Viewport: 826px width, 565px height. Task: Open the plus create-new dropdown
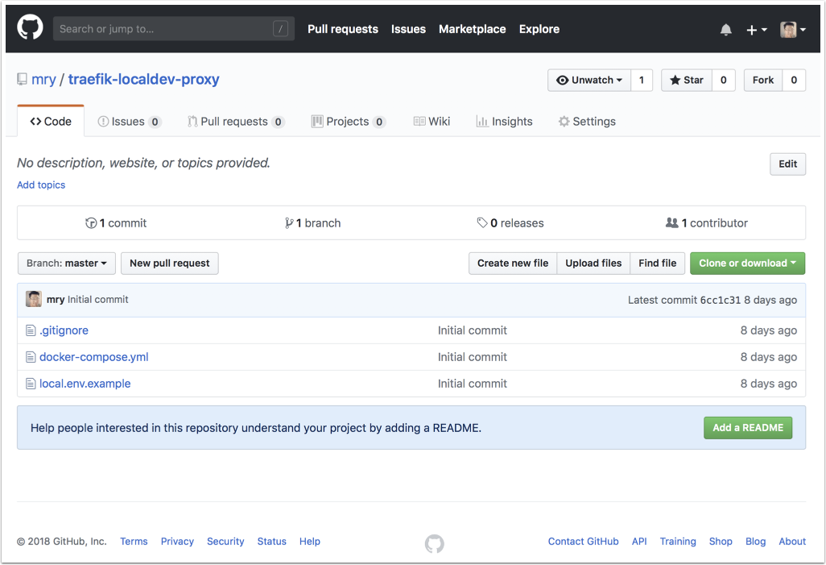[x=757, y=30]
